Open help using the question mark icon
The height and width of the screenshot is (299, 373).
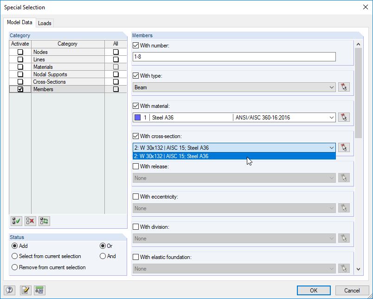[x=9, y=290]
